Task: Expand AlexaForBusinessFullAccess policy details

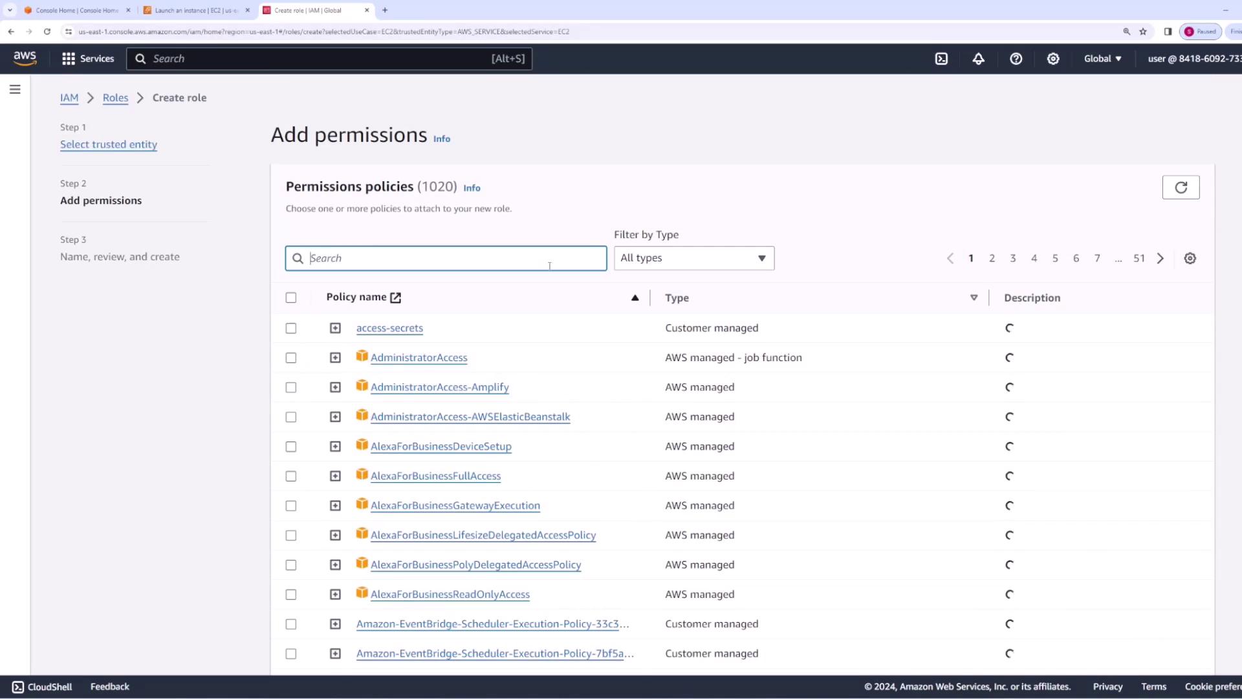Action: click(x=335, y=476)
